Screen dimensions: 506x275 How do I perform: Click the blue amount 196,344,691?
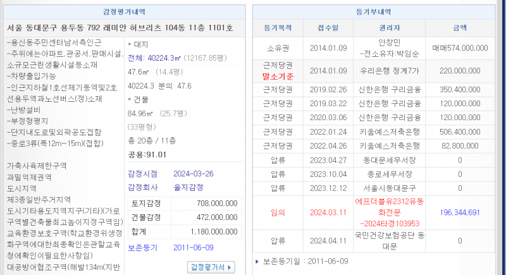click(x=460, y=213)
